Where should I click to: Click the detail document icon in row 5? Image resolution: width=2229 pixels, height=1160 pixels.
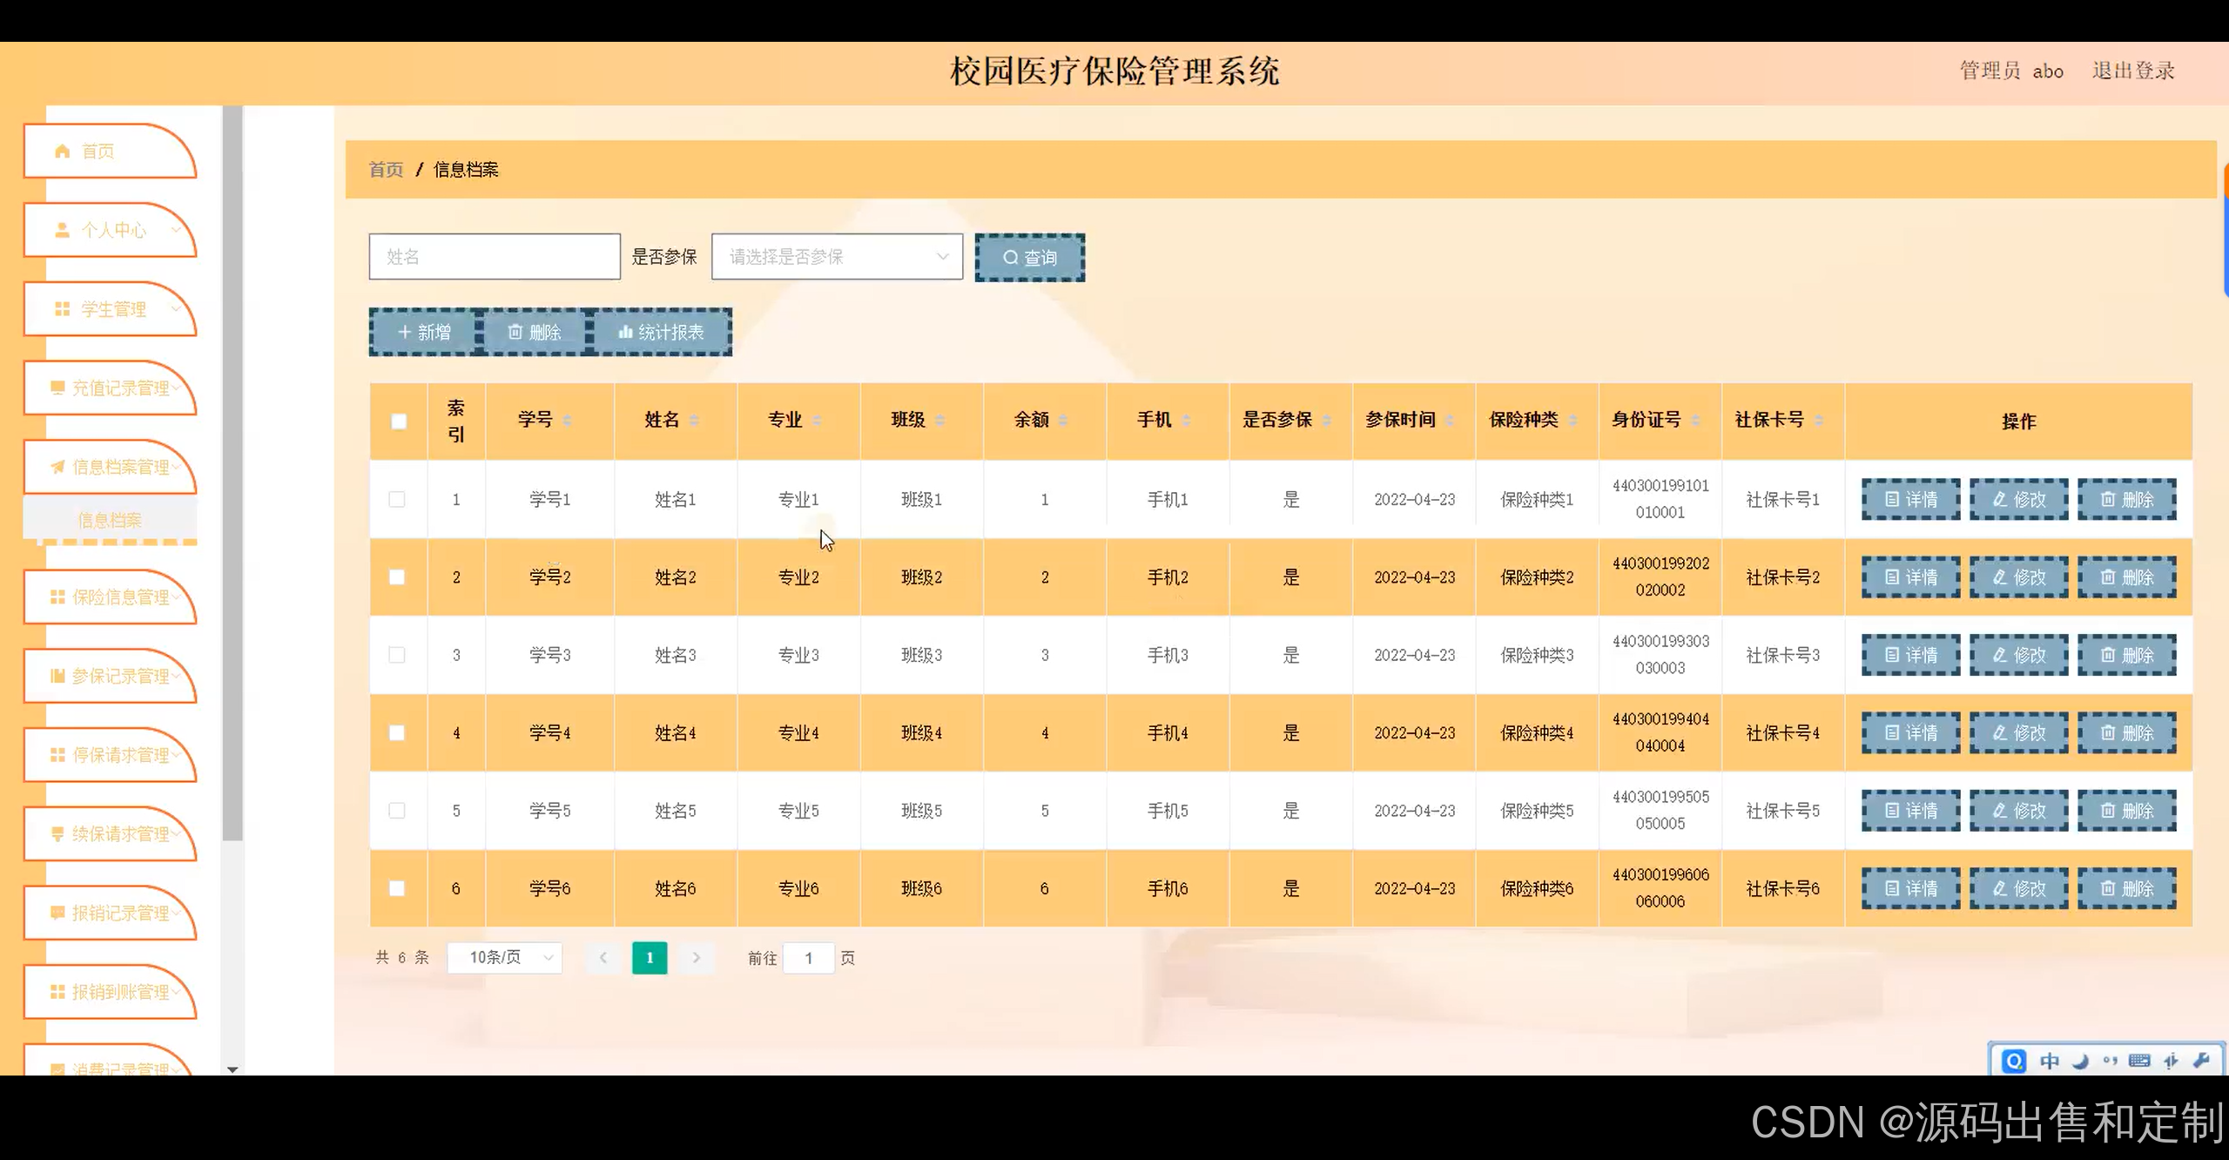1892,811
